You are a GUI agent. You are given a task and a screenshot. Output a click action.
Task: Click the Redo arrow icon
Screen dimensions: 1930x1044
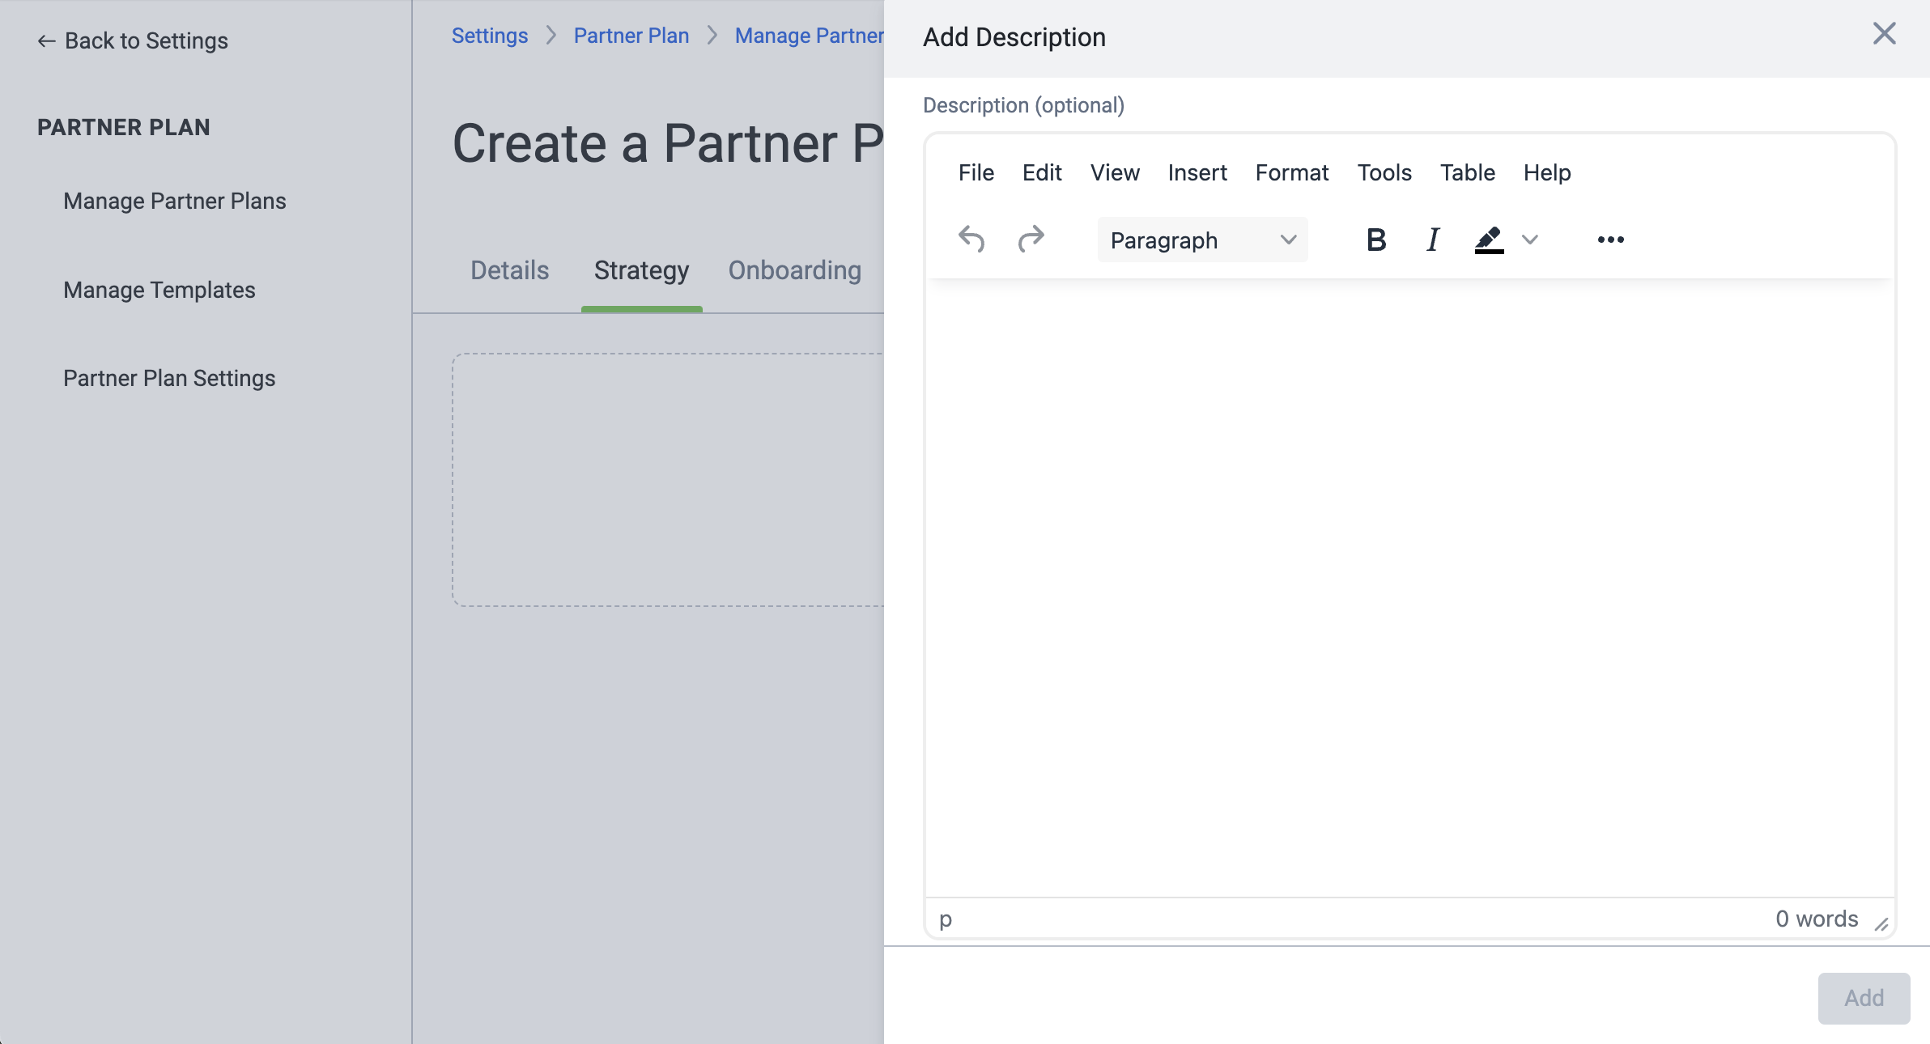(x=1031, y=240)
